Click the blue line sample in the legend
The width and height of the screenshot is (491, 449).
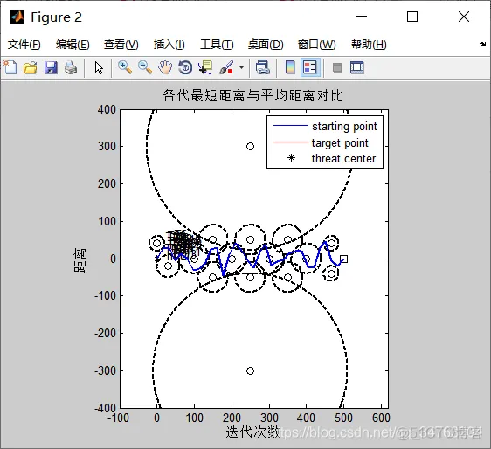click(291, 126)
